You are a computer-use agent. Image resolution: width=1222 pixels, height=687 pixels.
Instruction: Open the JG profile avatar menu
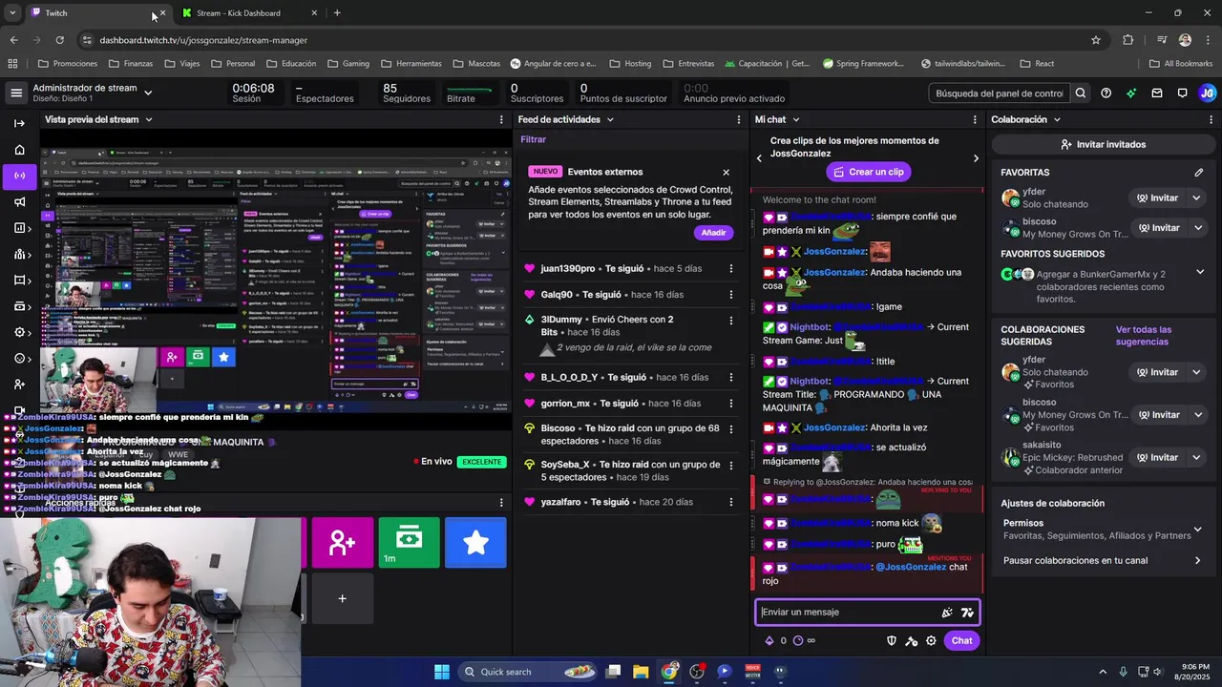coord(1208,94)
